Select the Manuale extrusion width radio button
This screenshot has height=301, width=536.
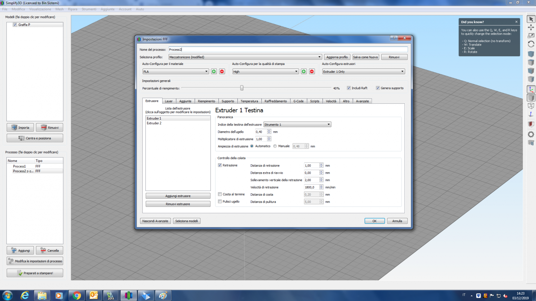pyautogui.click(x=275, y=146)
